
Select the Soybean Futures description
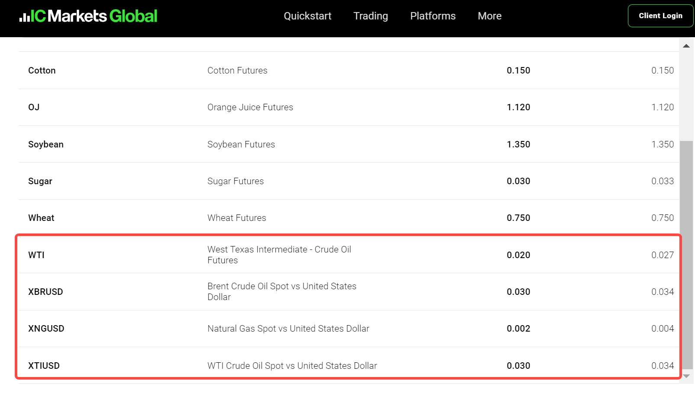[241, 144]
